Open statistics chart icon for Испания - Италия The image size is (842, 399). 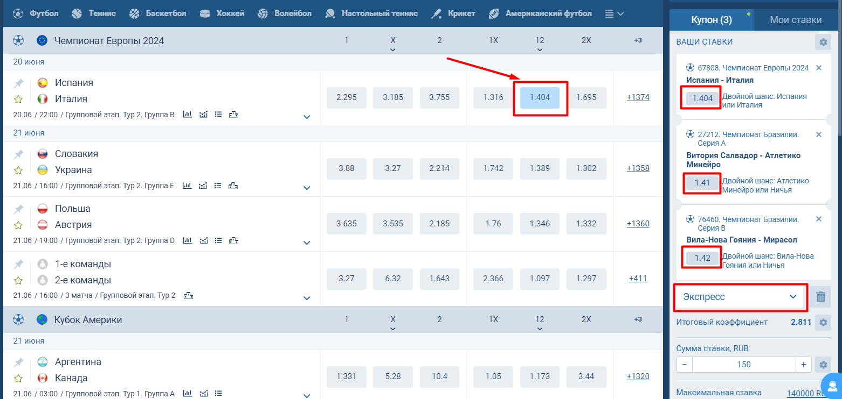point(188,115)
